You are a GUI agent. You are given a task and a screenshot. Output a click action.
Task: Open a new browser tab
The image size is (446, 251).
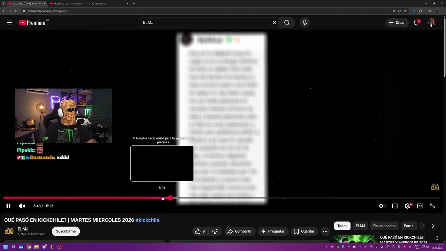[134, 3]
